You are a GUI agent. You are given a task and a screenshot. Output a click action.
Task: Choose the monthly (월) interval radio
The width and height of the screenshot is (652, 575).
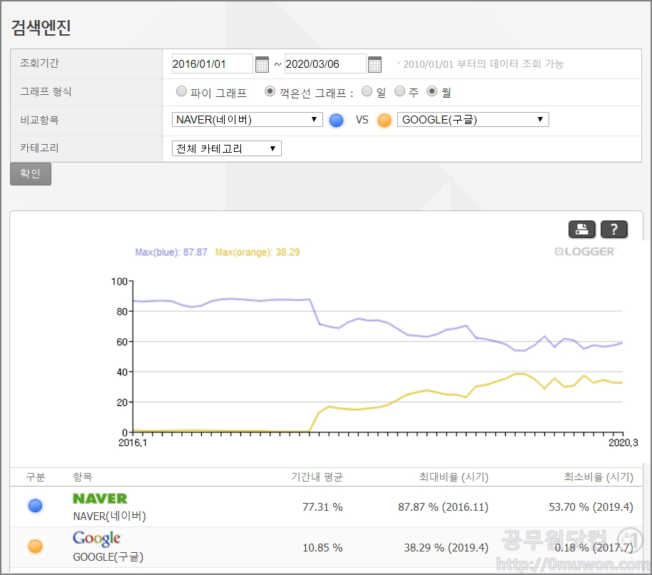(432, 91)
